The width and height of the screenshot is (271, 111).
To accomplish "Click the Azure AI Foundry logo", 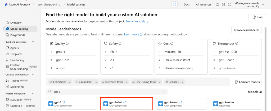I will [6, 5].
